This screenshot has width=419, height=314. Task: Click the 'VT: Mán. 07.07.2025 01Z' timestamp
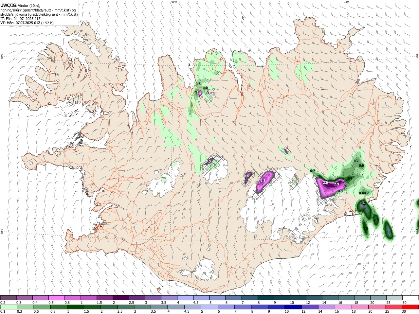pyautogui.click(x=20, y=23)
